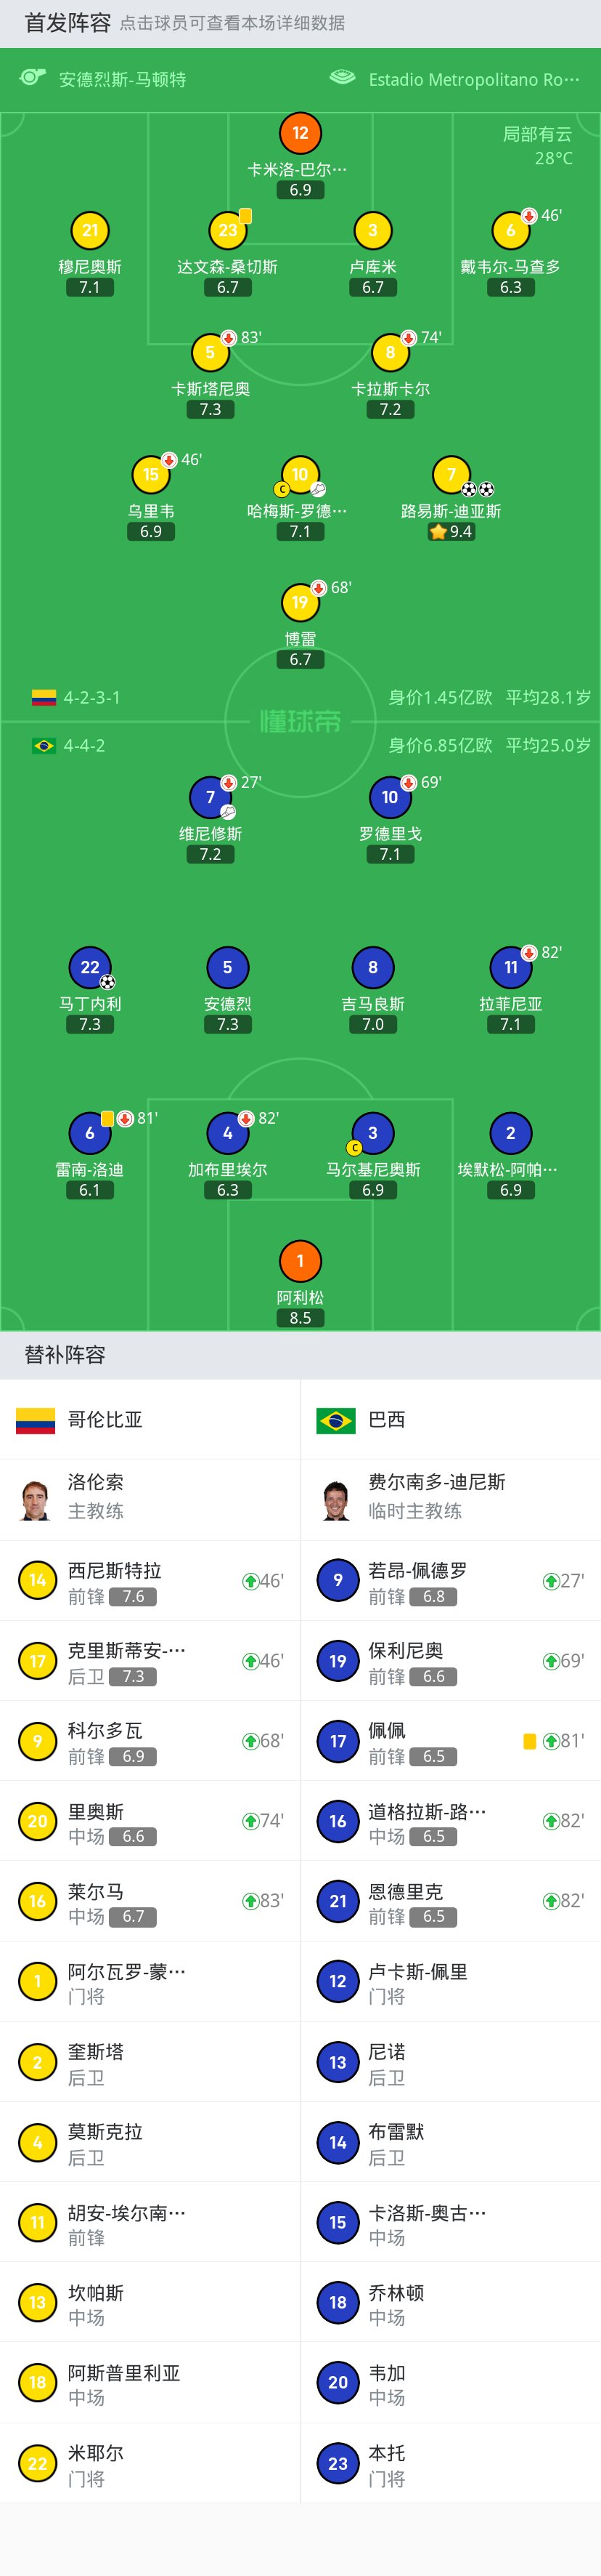Click the referee whistle icon

coord(33,77)
